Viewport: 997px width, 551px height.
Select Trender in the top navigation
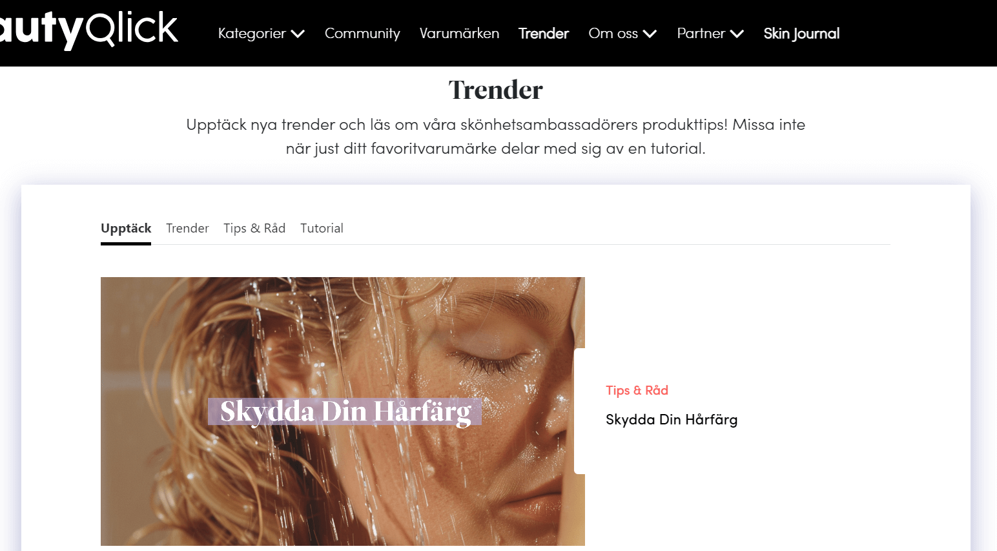point(544,34)
